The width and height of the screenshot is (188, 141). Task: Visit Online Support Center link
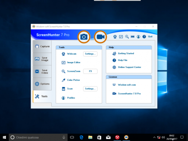pyautogui.click(x=130, y=67)
